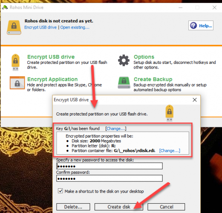Click the Rohos Mini Drive title bar logo

coord(5,7)
